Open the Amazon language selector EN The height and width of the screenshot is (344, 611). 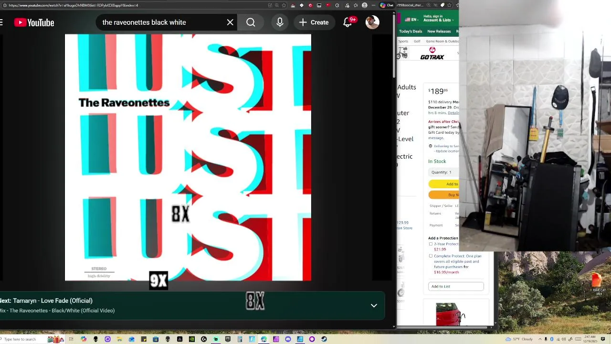[x=411, y=20]
